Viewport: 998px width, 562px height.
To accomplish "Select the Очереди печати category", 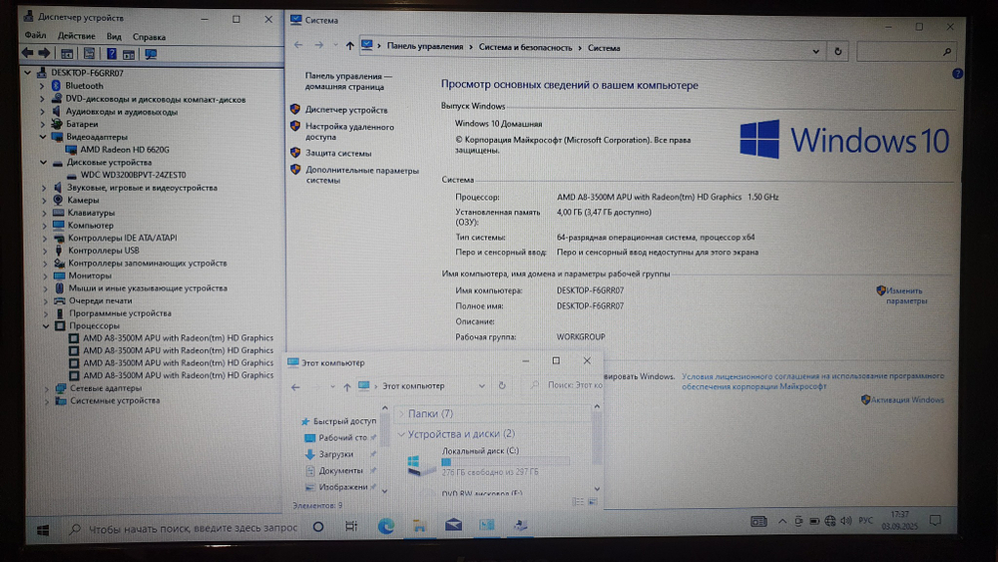I will (x=100, y=300).
